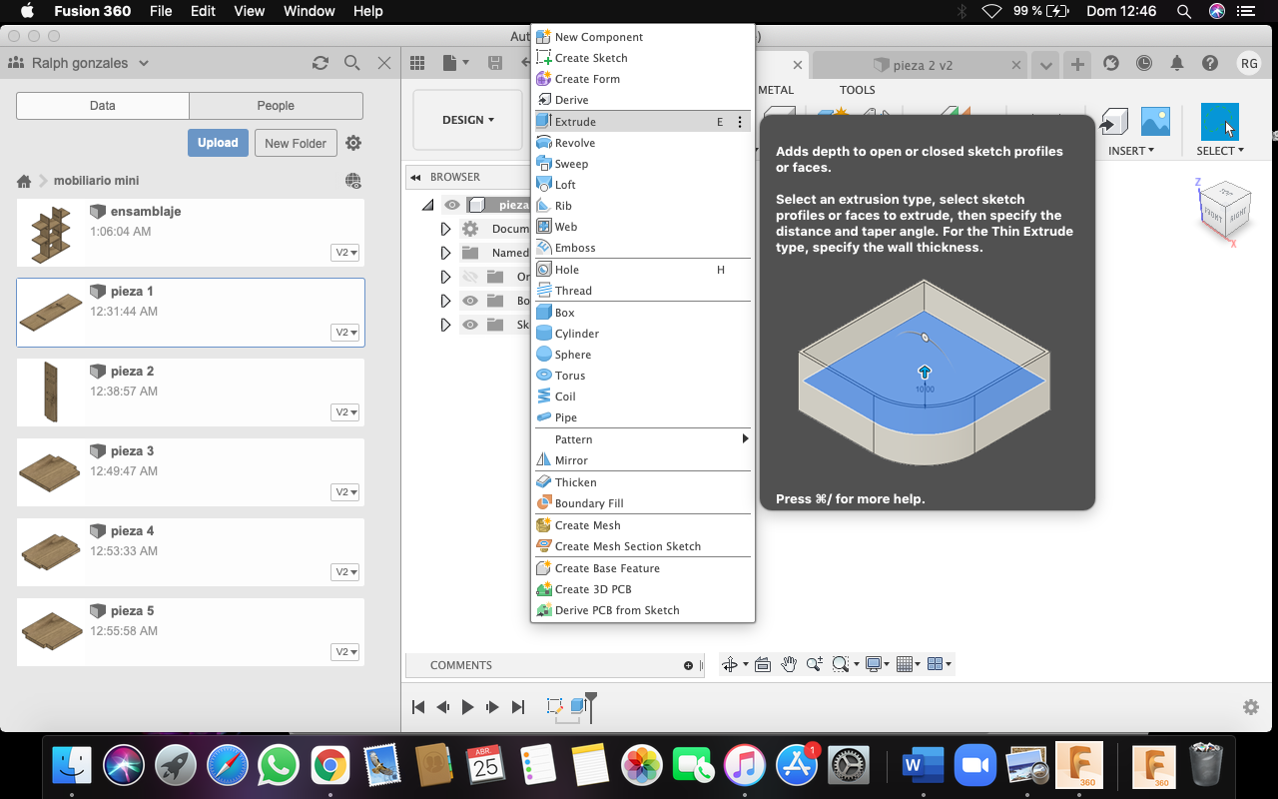The image size is (1278, 799).
Task: Click the ViewCube in the canvas
Action: 1224,212
